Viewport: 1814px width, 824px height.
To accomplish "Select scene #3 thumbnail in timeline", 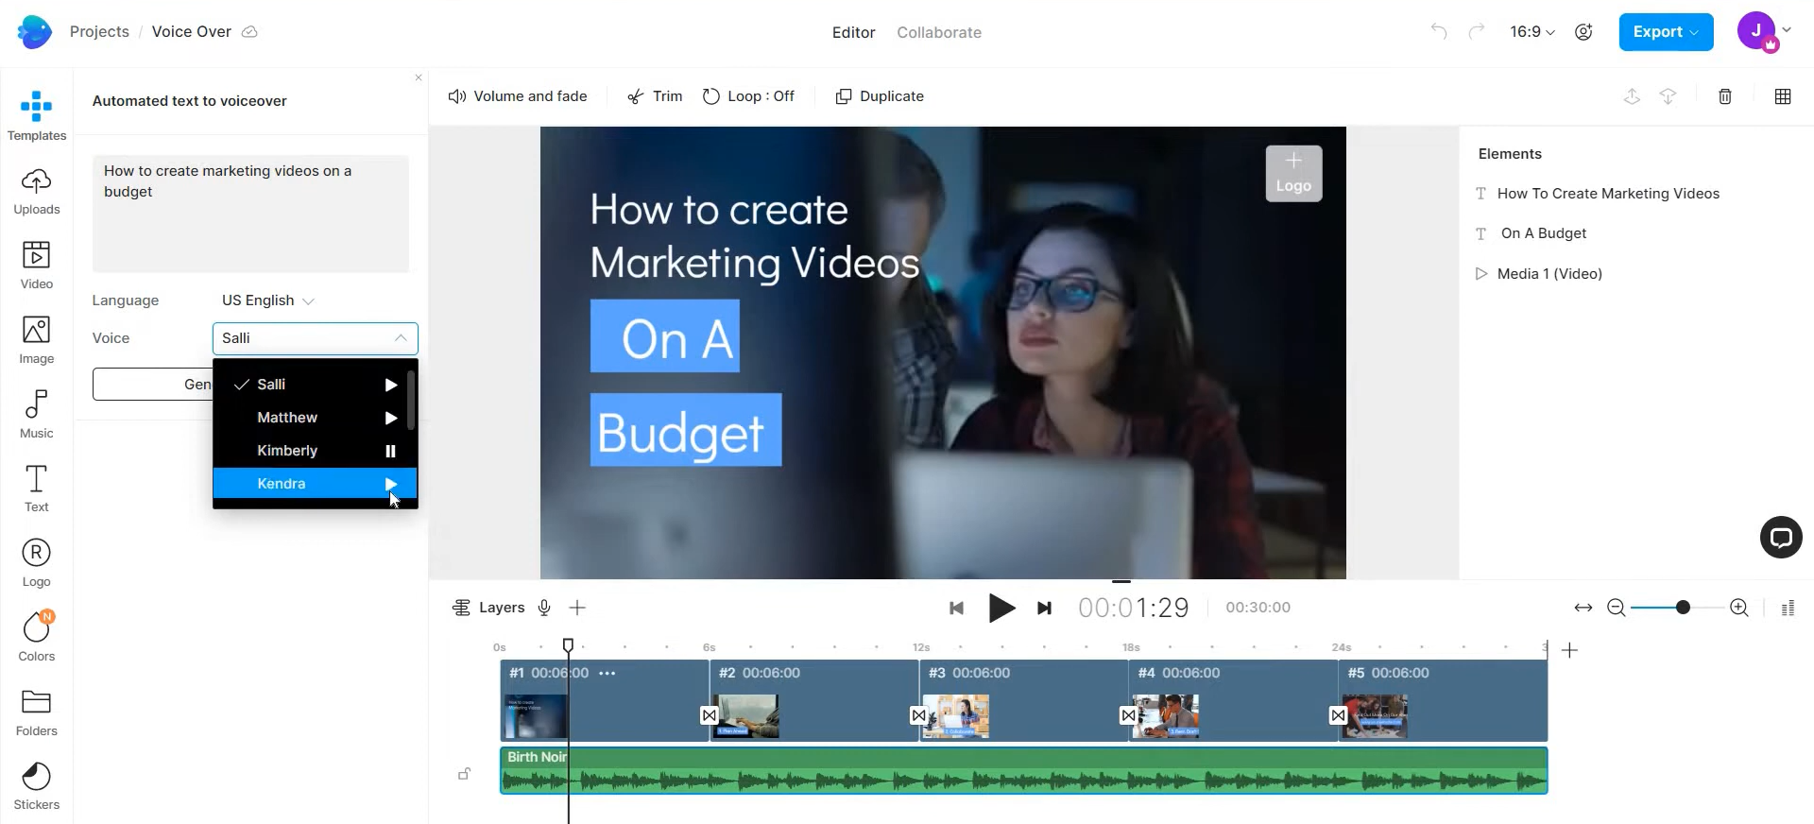I will pos(955,717).
